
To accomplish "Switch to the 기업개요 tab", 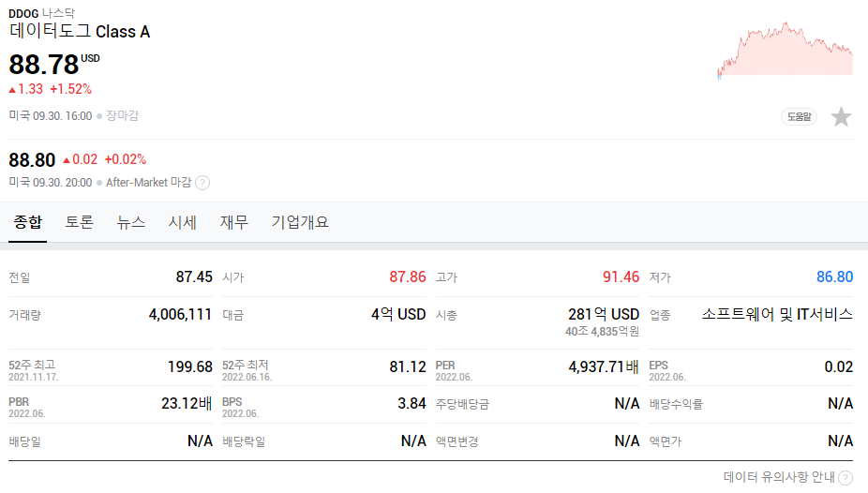I will click(x=299, y=222).
